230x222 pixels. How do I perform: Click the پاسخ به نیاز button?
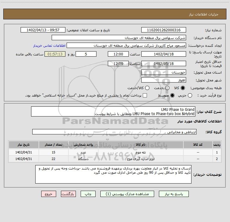[x=174, y=194]
